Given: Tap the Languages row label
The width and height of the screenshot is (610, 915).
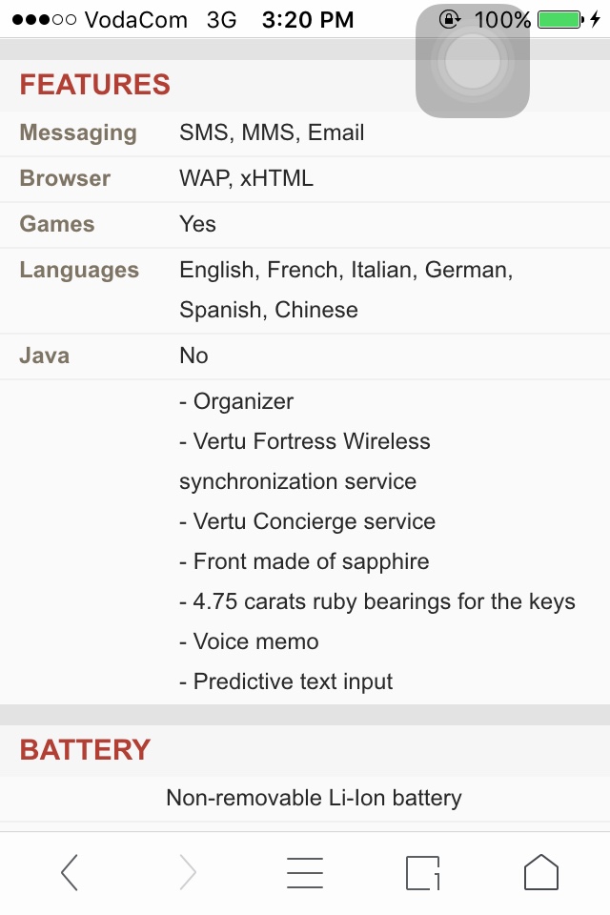Looking at the screenshot, I should click(79, 270).
